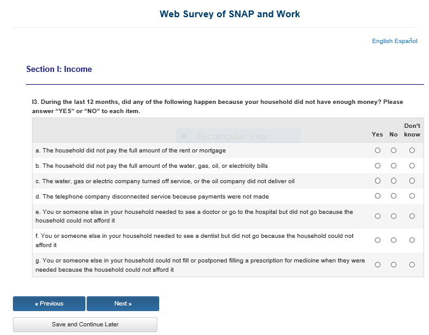Screen dimensions: 429x335
Task: Select Yes for telephone service disconnected
Action: click(x=377, y=197)
